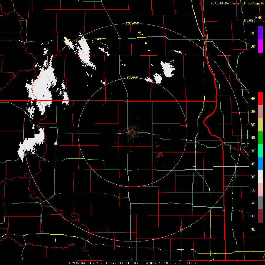Click the brown echo cluster southeast of the radar
Screen dimensions: 265x265
(159, 155)
